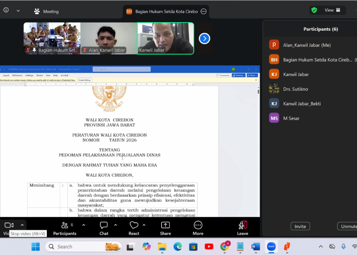357x255 pixels.
Task: Click Enable Editing in shared document
Action: coord(85,80)
